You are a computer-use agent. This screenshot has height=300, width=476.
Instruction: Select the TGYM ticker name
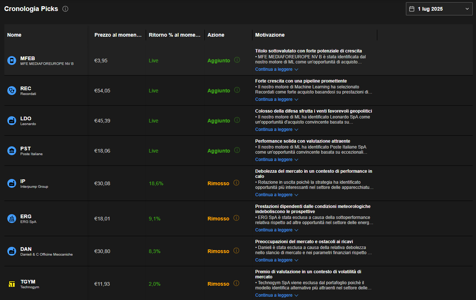pyautogui.click(x=28, y=282)
